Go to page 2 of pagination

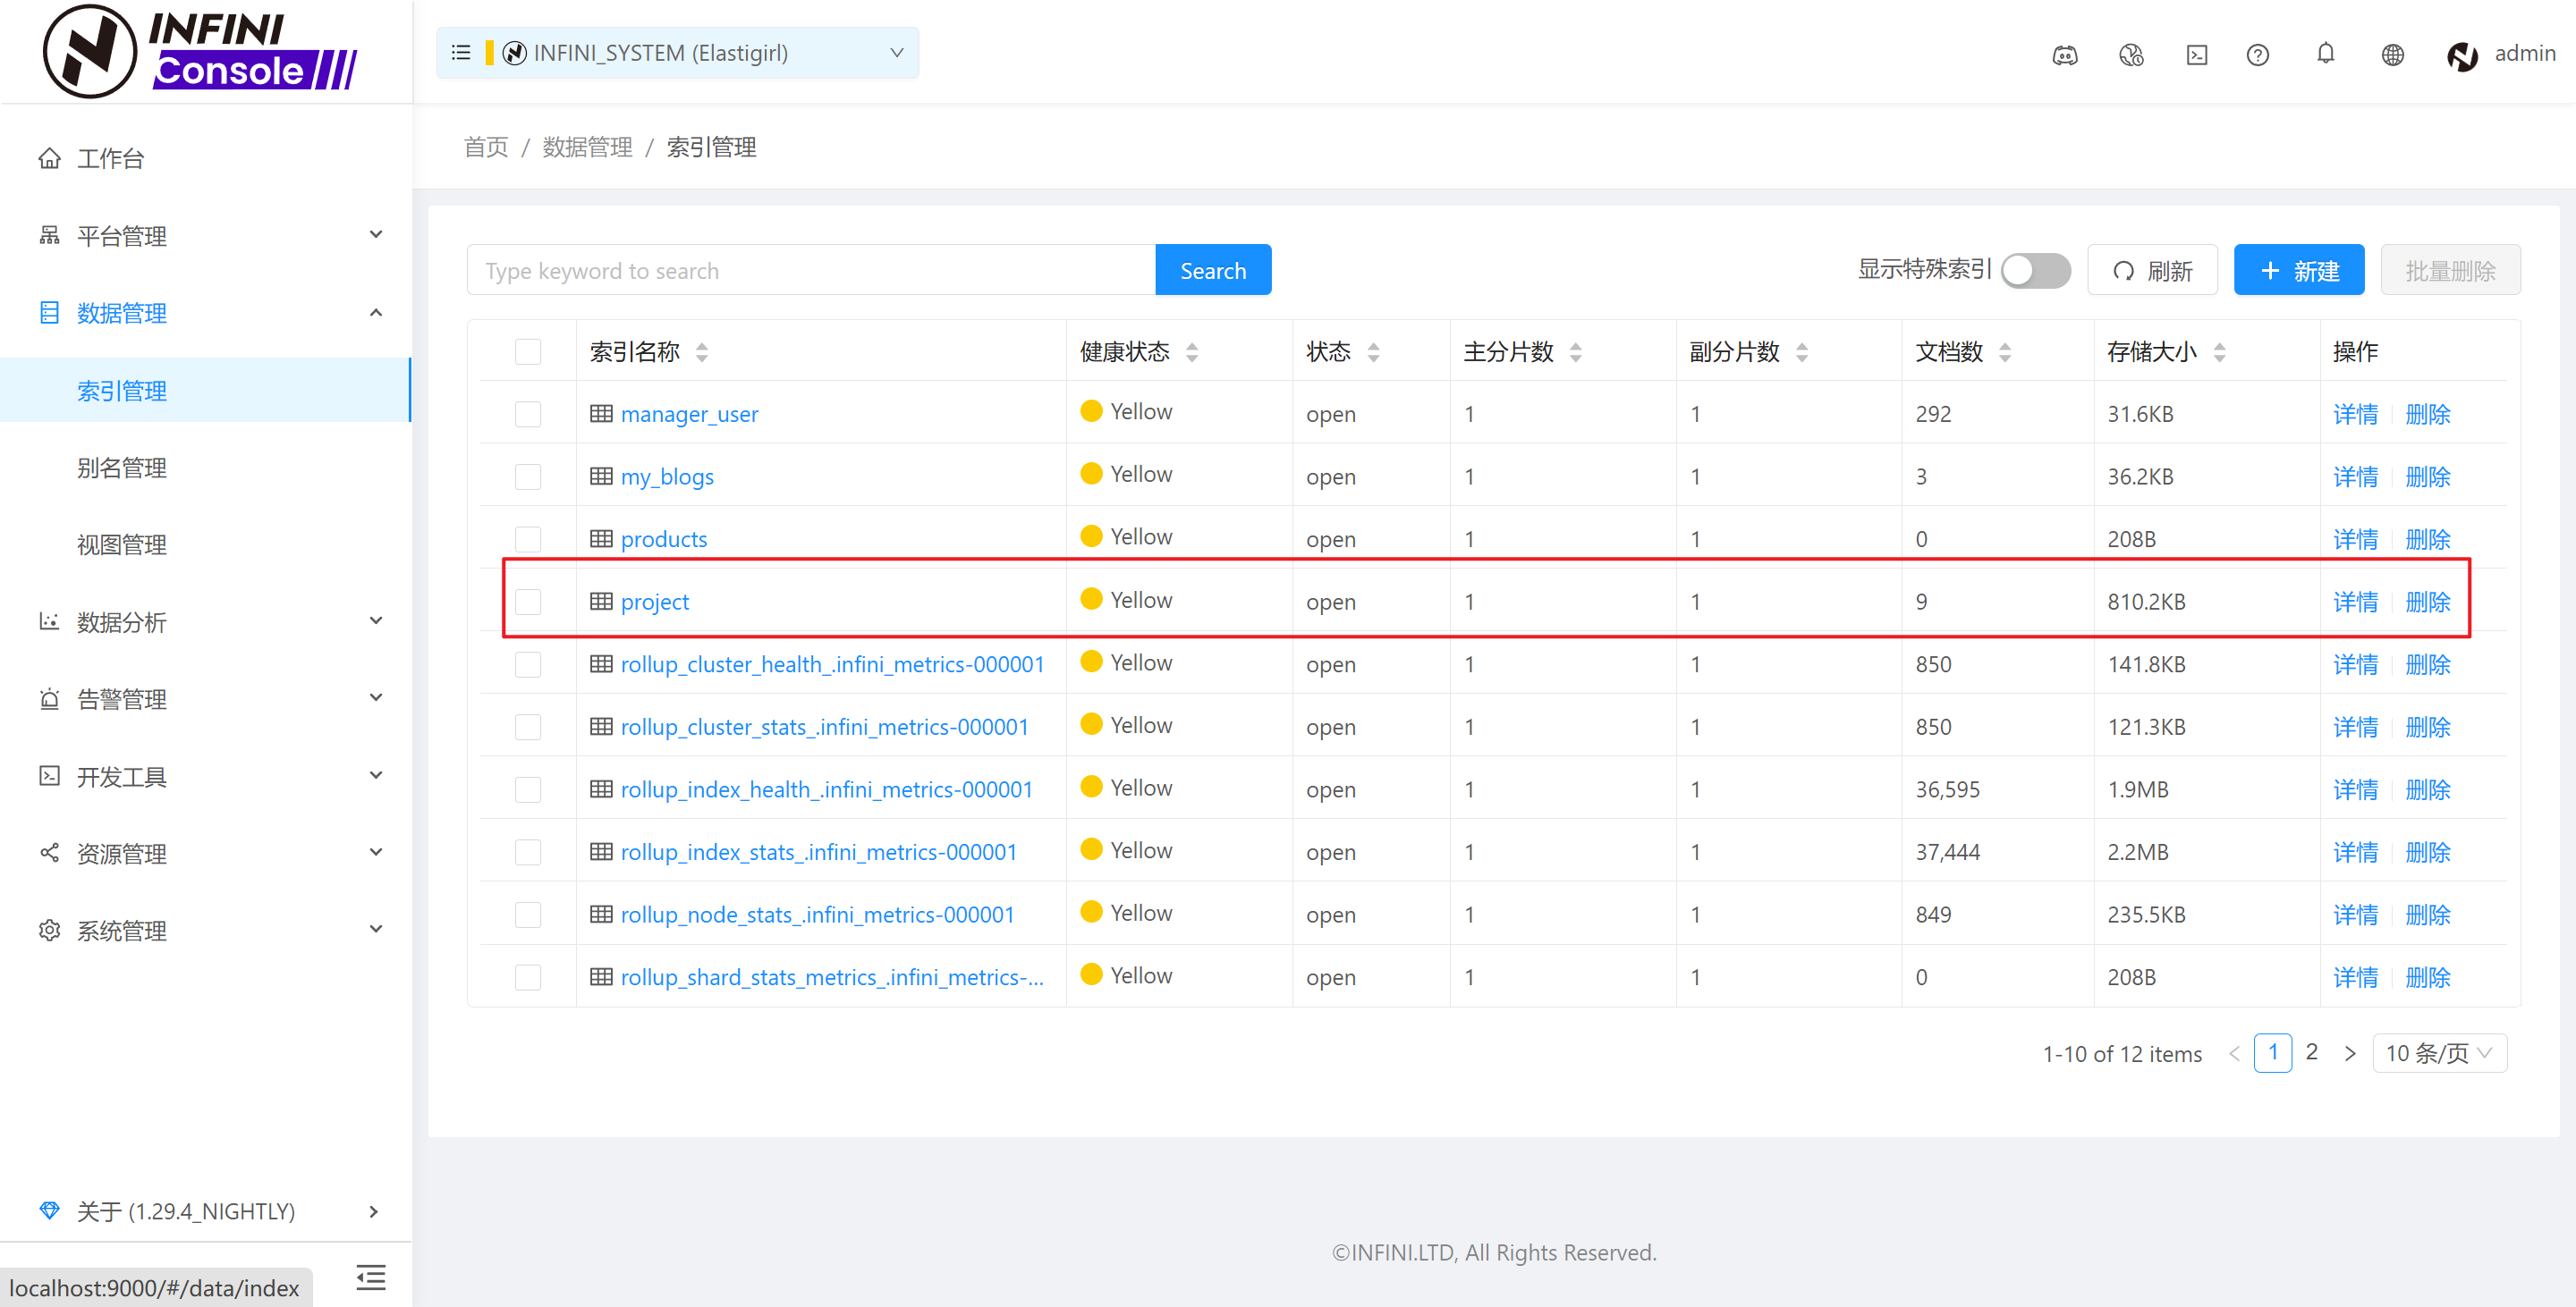pos(2311,1052)
